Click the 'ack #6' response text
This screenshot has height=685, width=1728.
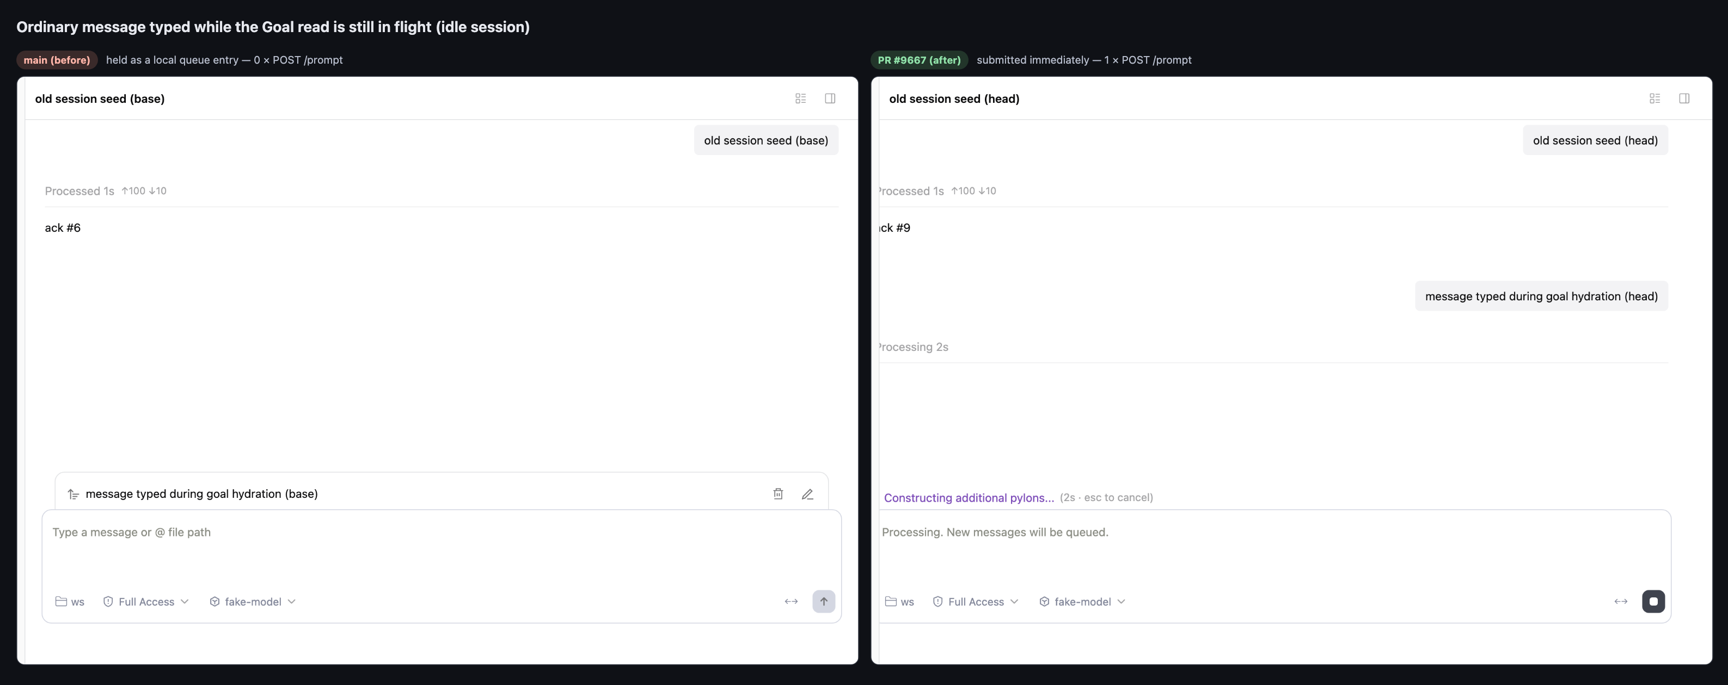(63, 228)
